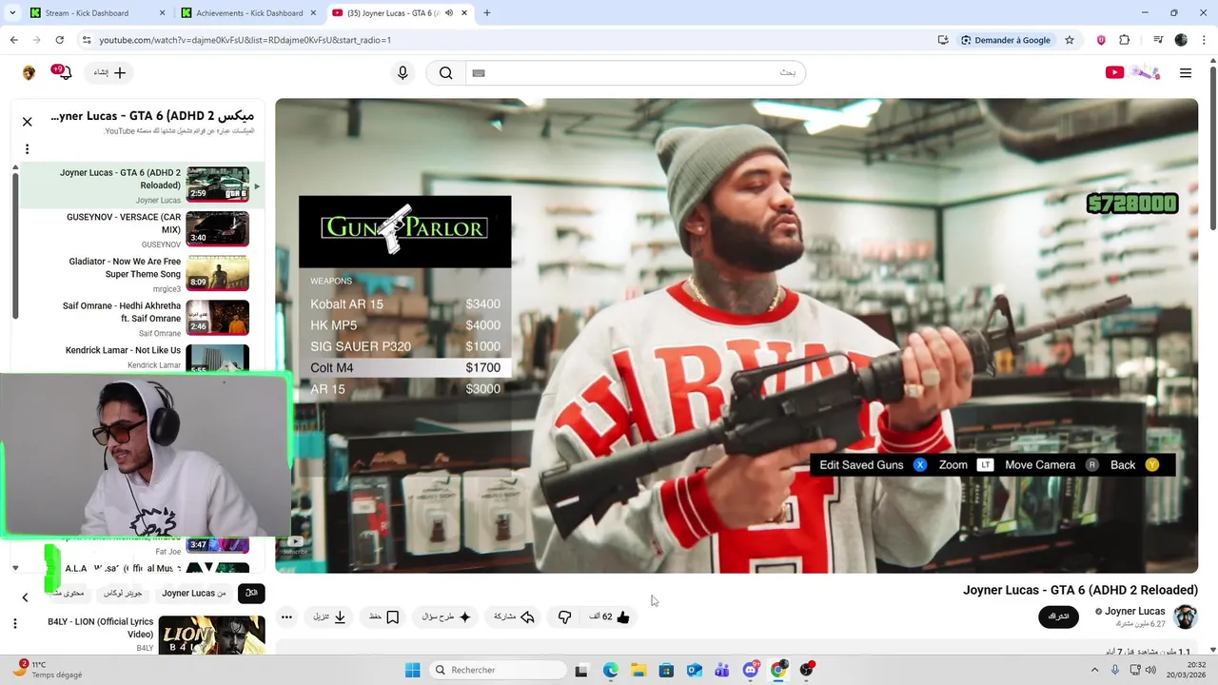
Task: Focus the YouTube search input field
Action: [x=635, y=72]
